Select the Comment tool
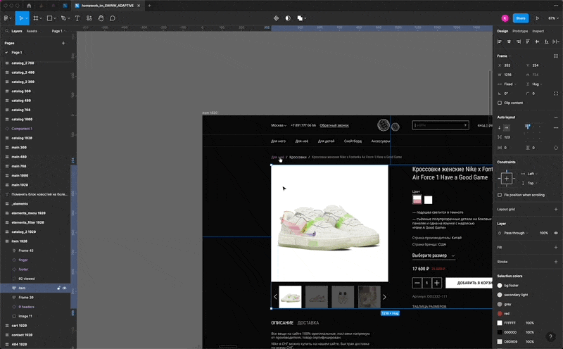Viewport: 563px width, 349px height. point(113,18)
